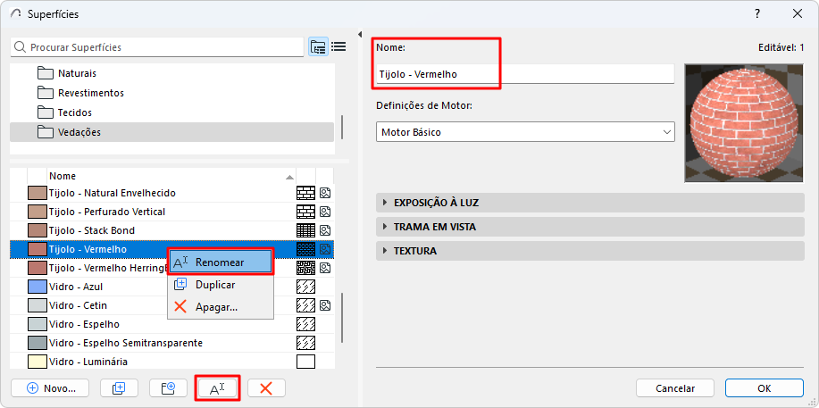This screenshot has height=408, width=819.
Task: Click the new folder icon button
Action: 168,388
